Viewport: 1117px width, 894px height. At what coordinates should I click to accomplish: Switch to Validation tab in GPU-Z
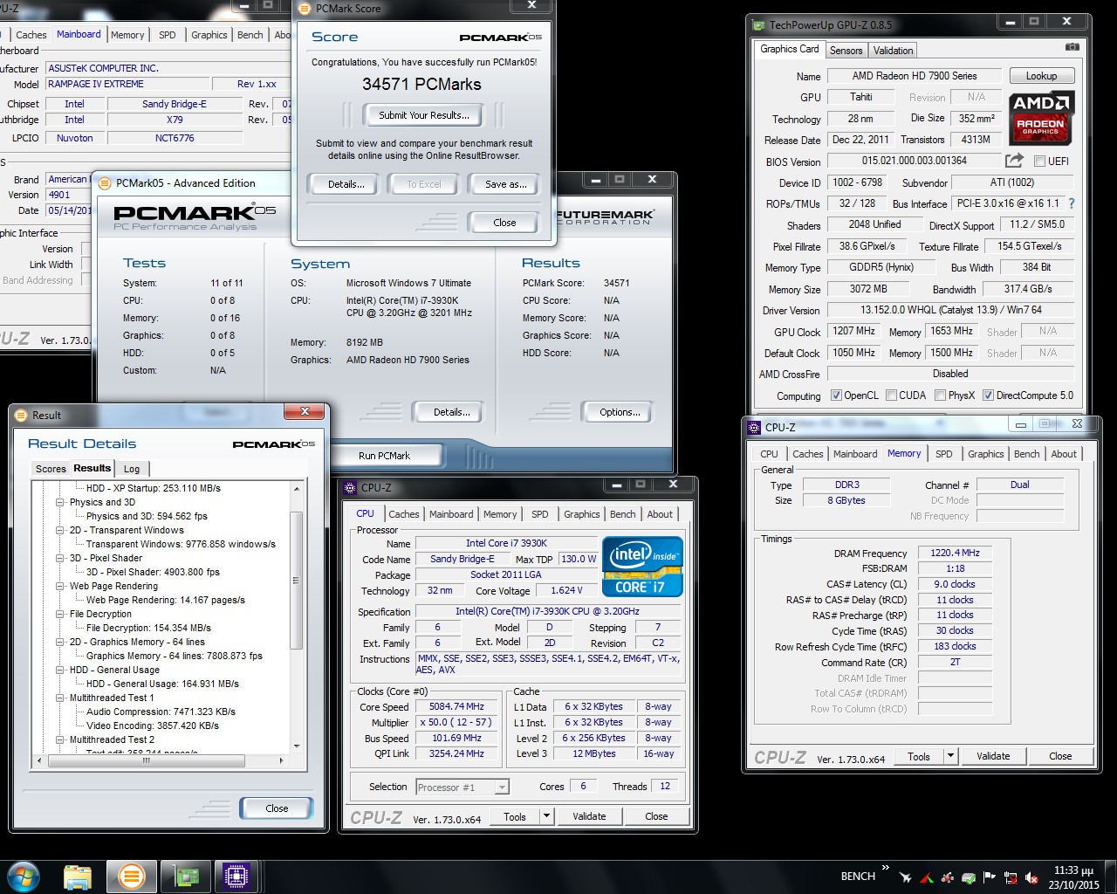[893, 51]
